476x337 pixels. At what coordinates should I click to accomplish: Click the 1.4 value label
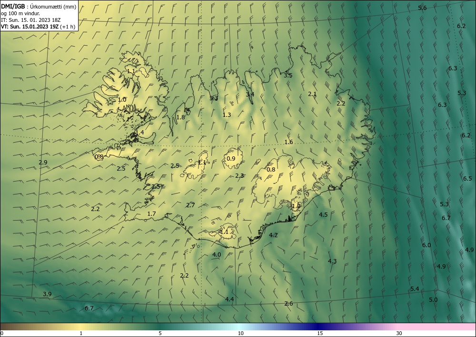[139, 133]
